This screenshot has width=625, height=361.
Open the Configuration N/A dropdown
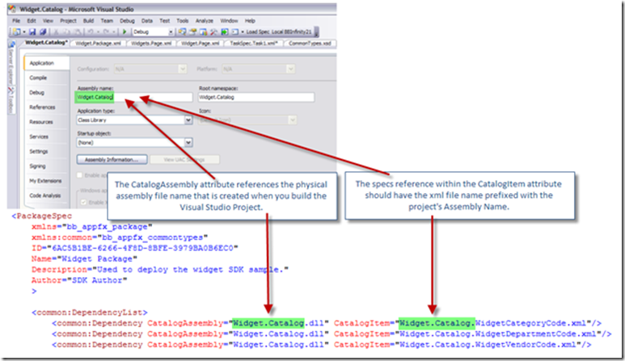150,69
